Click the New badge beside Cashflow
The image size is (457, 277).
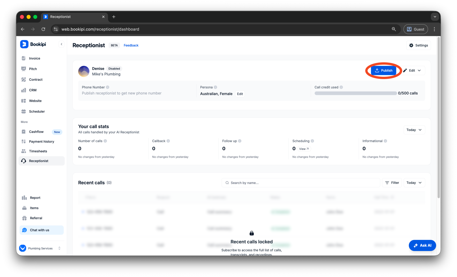click(57, 132)
